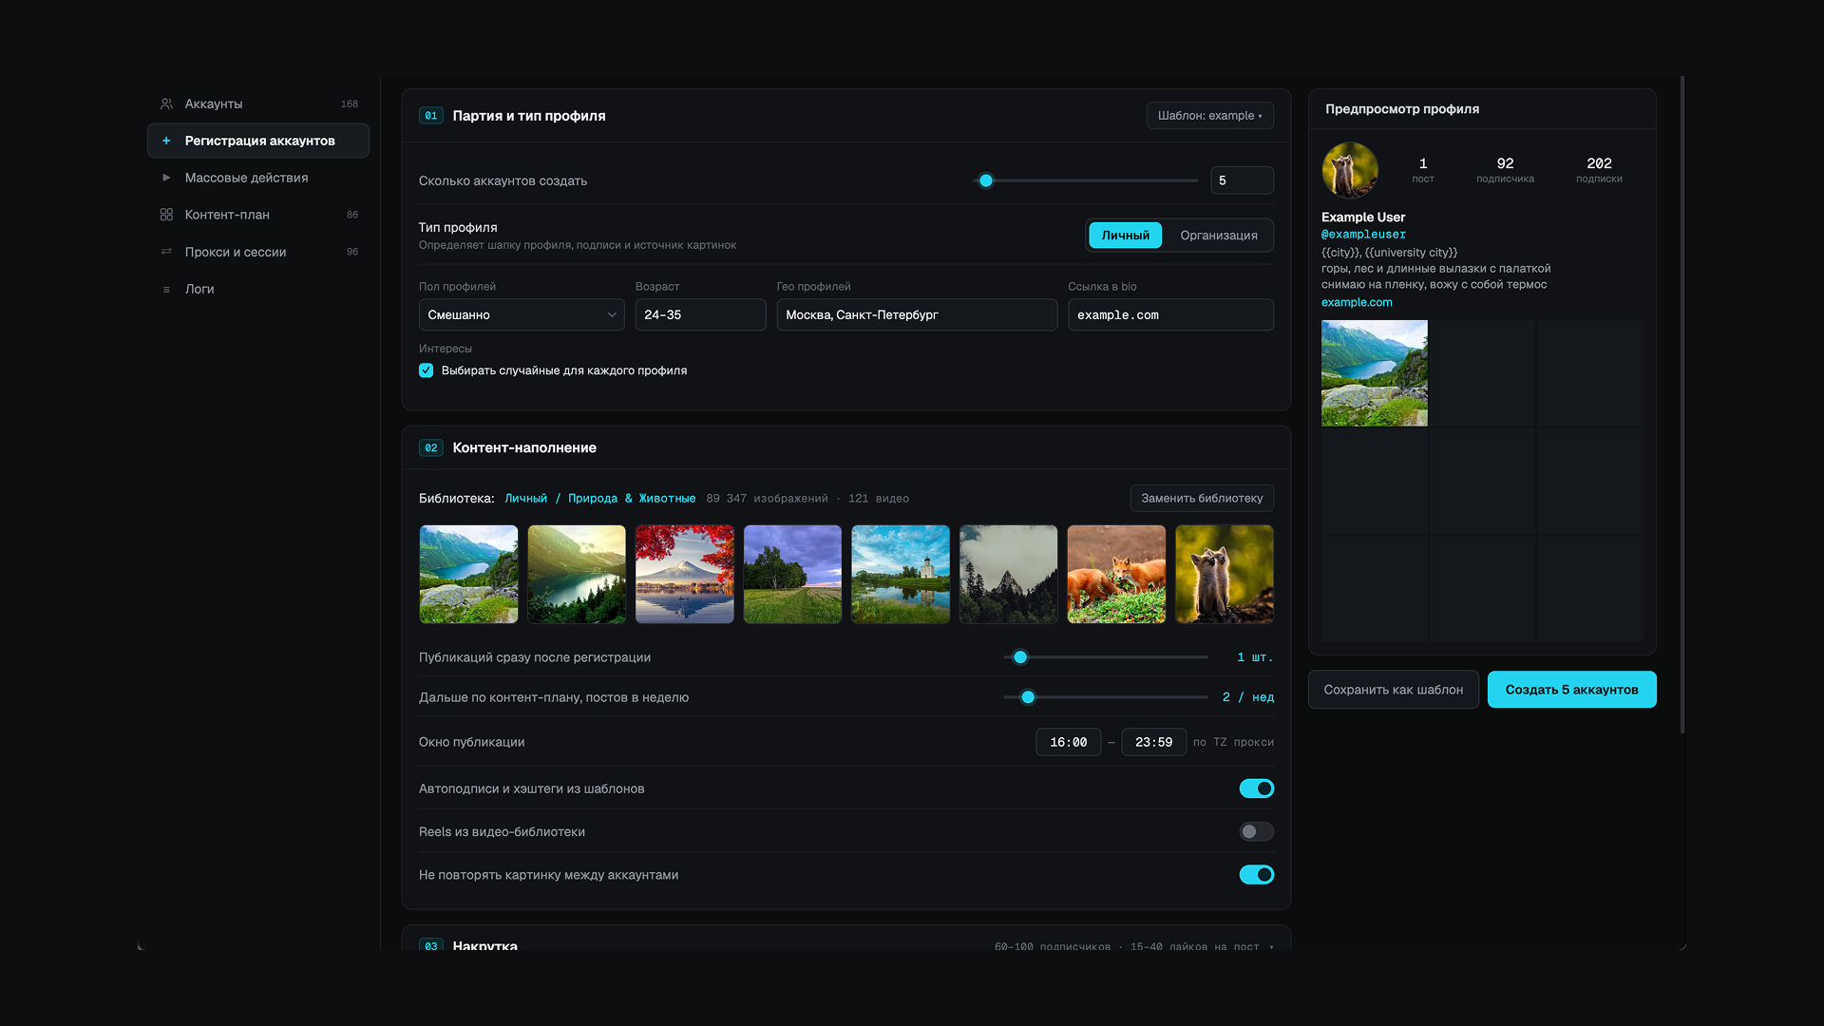Select the two fox cubs thumbnail

click(1225, 574)
